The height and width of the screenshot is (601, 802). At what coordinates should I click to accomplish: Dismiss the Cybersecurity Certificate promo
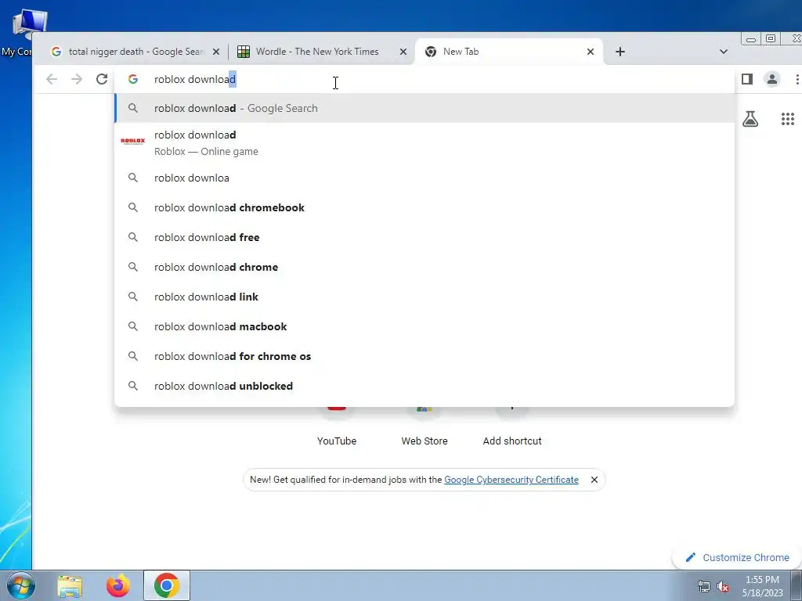(x=594, y=480)
